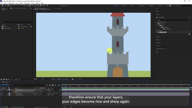The height and width of the screenshot is (108, 192).
Task: Open the File menu
Action: point(1,3)
